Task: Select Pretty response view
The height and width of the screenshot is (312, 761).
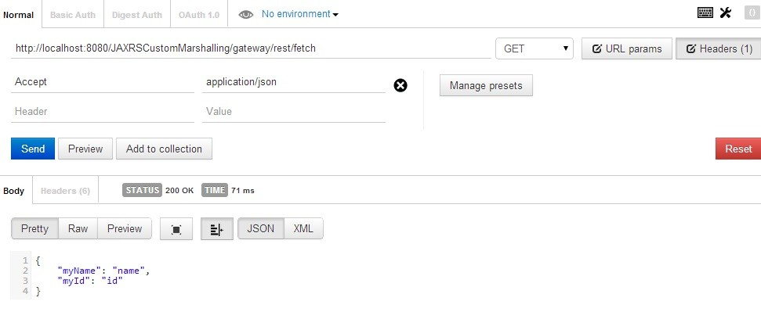Action: [x=34, y=228]
